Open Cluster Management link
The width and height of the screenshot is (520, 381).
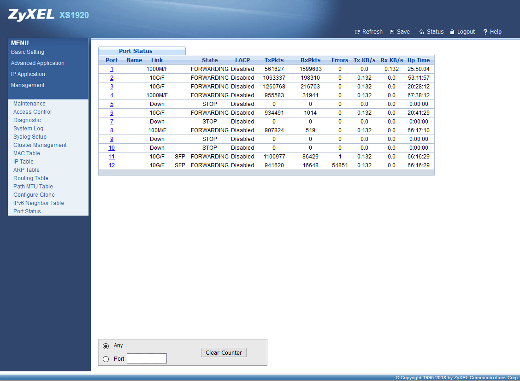(x=40, y=145)
